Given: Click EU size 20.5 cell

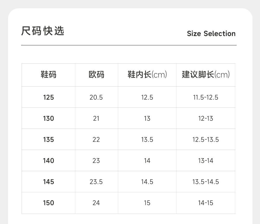Looking at the screenshot, I should (96, 97).
